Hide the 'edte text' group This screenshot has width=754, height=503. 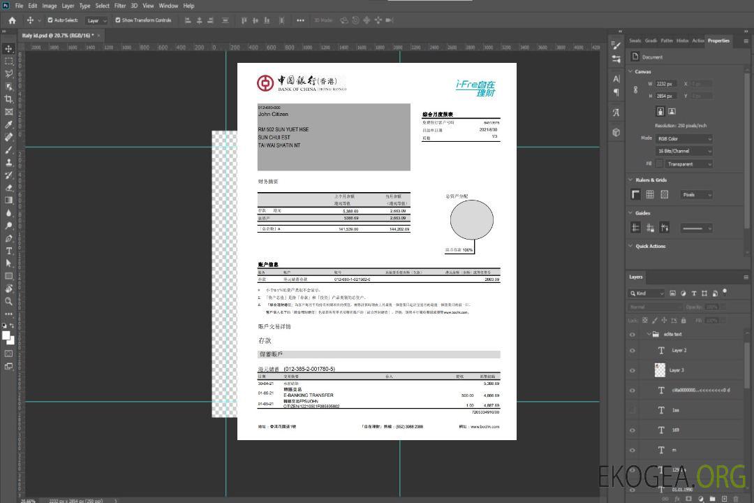[633, 335]
